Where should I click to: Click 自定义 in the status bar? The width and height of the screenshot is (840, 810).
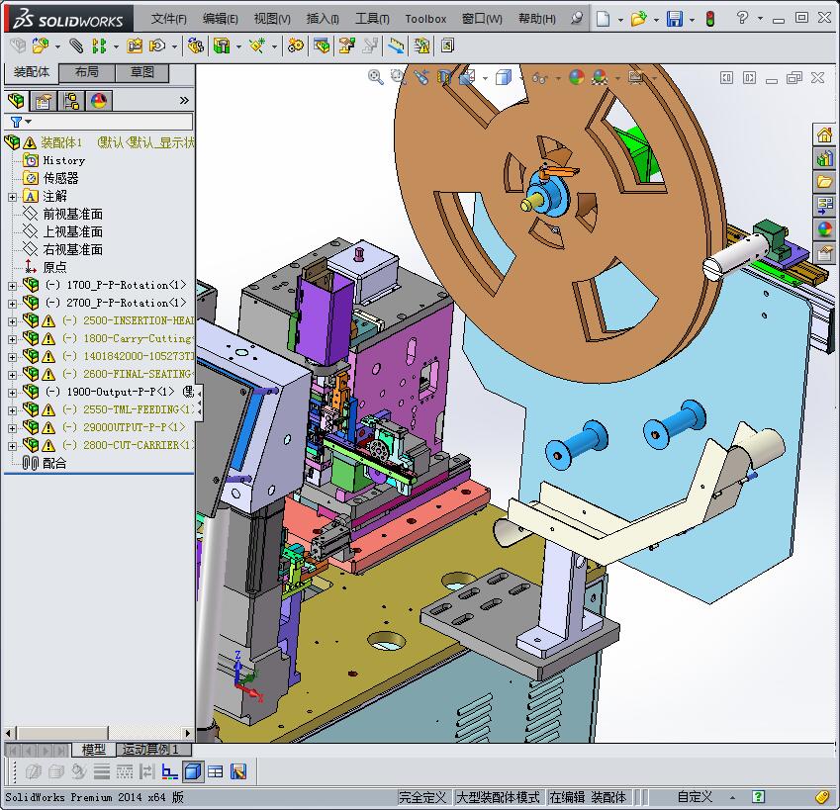pos(695,797)
